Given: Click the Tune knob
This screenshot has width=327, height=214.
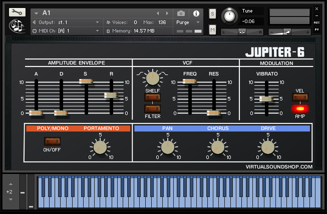Looking at the screenshot, I should 229,16.
